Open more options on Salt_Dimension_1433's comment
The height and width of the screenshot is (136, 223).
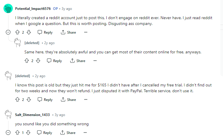point(85,133)
